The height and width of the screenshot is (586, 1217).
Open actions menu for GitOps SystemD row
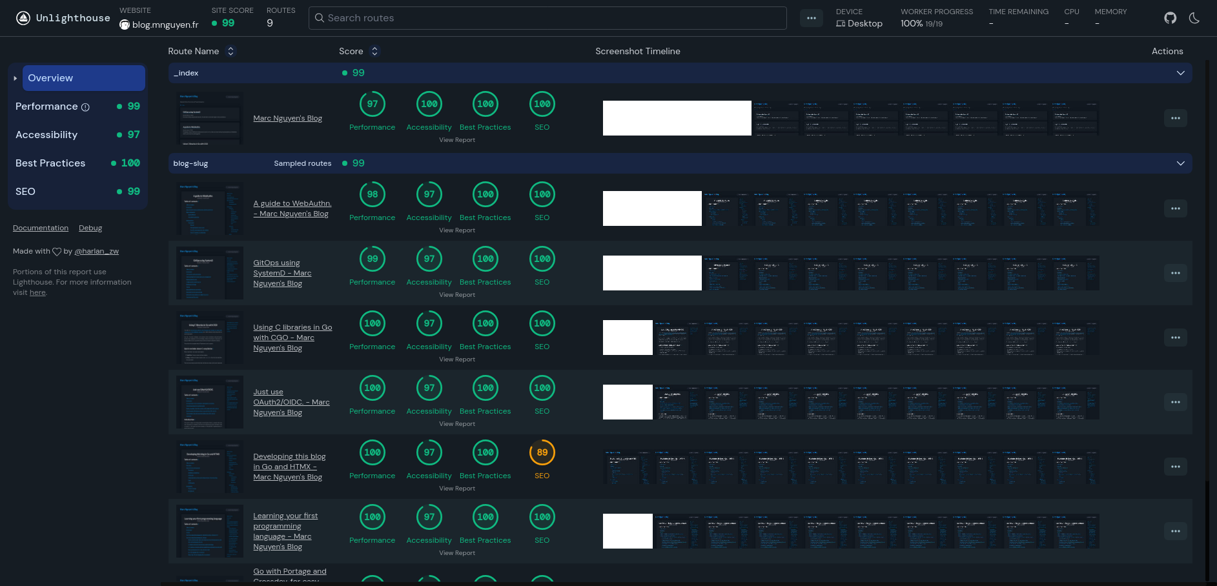[x=1175, y=273]
